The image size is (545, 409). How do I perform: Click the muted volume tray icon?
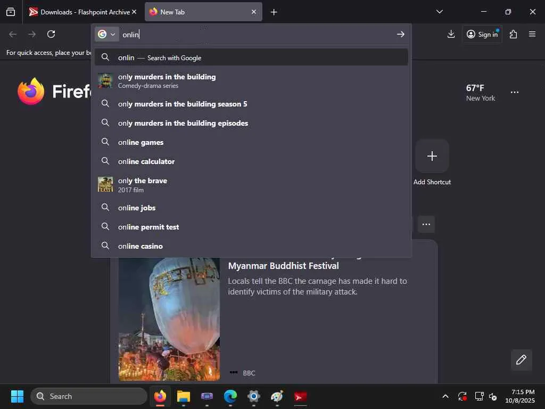tap(493, 396)
